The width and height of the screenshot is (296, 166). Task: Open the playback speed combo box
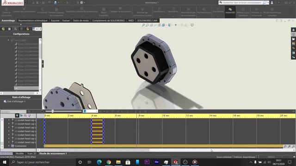tap(91, 111)
